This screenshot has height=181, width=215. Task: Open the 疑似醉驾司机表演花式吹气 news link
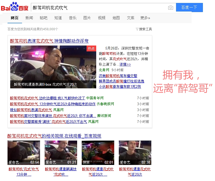pyautogui.click(x=31, y=110)
